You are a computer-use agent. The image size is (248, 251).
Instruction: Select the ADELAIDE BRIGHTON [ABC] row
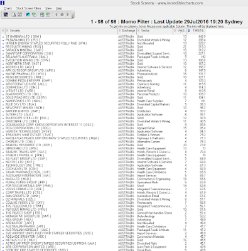pyautogui.click(x=104, y=237)
